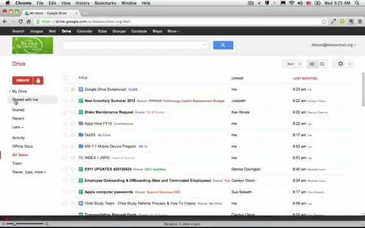Screen dimensions: 365x228
Task: Check the DoISS row checkbox
Action: tap(65, 135)
